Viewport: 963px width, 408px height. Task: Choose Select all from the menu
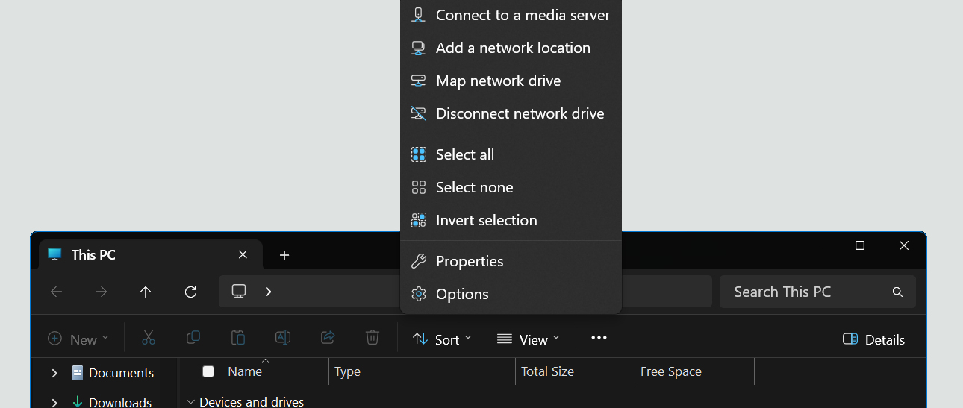click(x=511, y=154)
